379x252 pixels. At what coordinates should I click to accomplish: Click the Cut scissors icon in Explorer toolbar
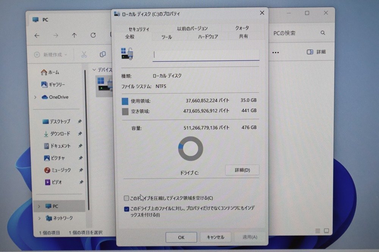pyautogui.click(x=84, y=54)
